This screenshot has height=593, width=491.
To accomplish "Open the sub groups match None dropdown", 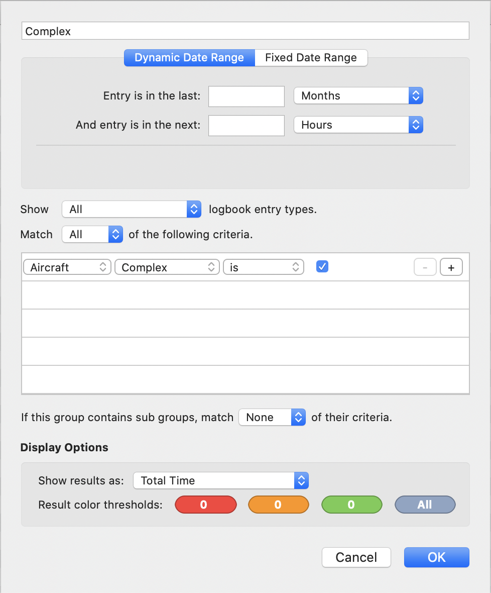I will 272,417.
